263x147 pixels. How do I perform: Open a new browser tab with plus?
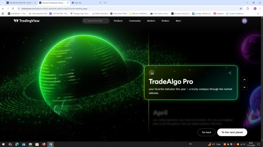tap(105, 3)
